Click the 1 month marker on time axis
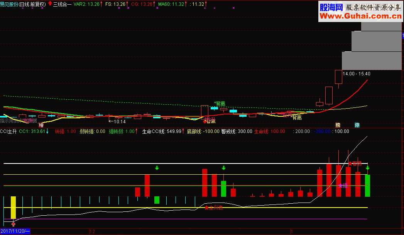This screenshot has width=404, height=235. click(292, 232)
